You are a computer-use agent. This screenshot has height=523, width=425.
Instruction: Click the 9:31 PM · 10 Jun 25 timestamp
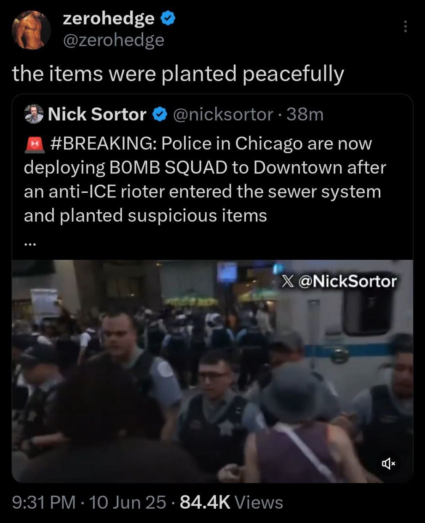89,502
